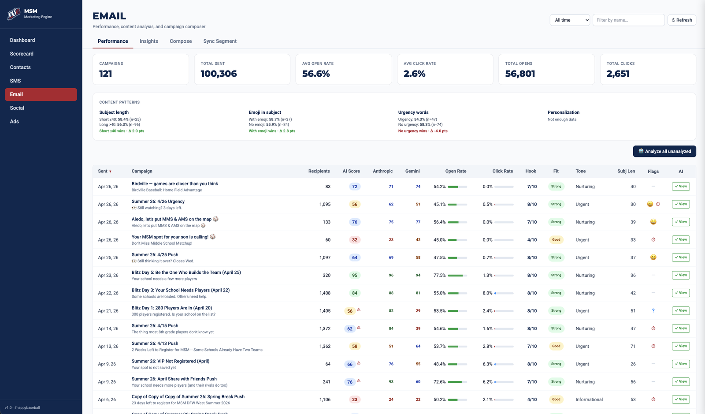
Task: Click the refresh arrow icon in Refresh button
Action: coord(675,20)
